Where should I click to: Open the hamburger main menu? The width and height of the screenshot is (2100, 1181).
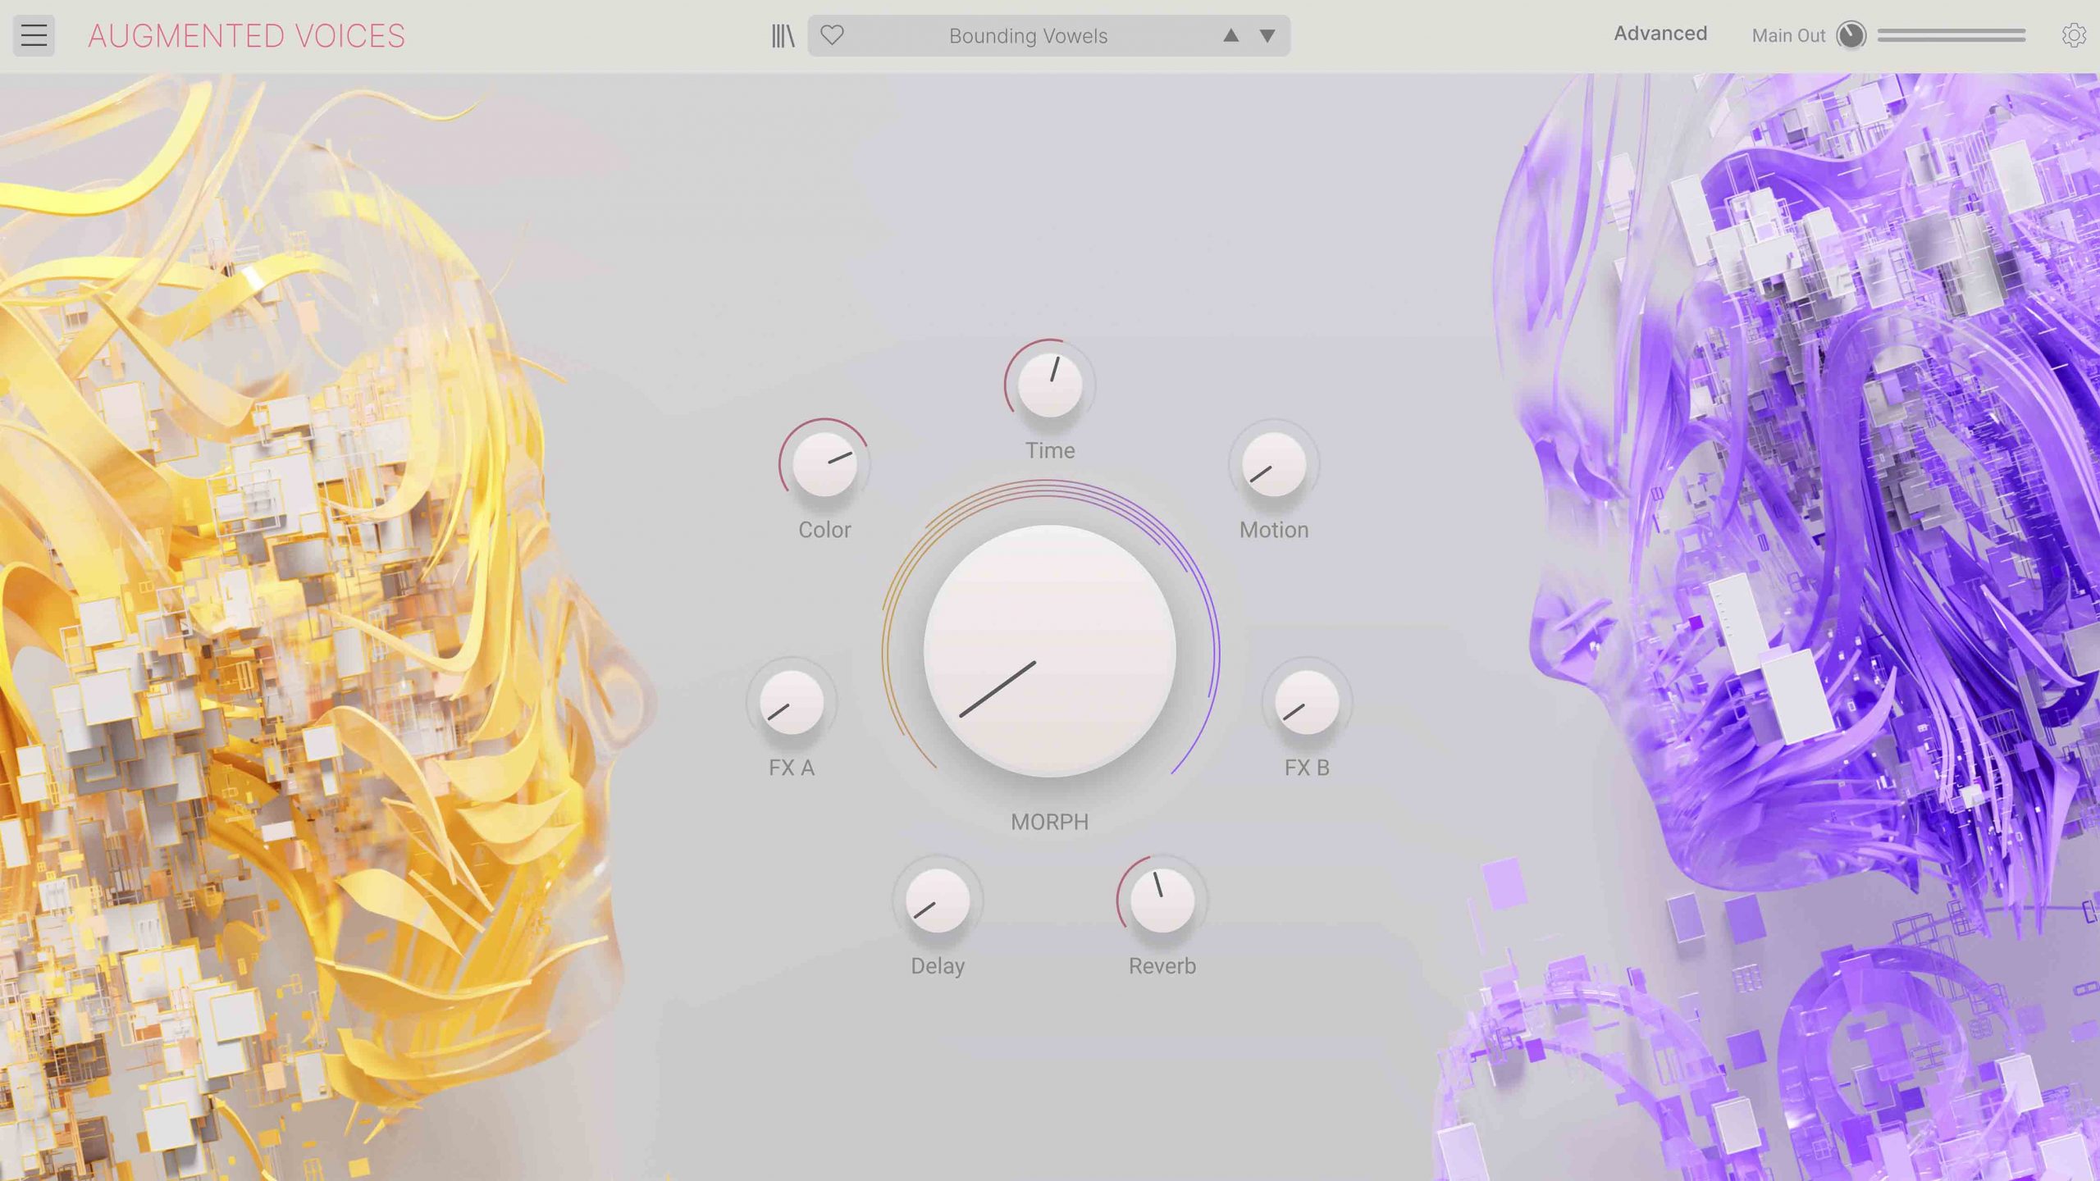(34, 35)
